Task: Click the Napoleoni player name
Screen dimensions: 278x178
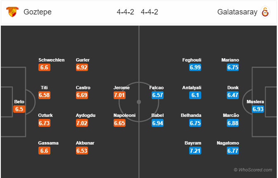Action: 124,115
